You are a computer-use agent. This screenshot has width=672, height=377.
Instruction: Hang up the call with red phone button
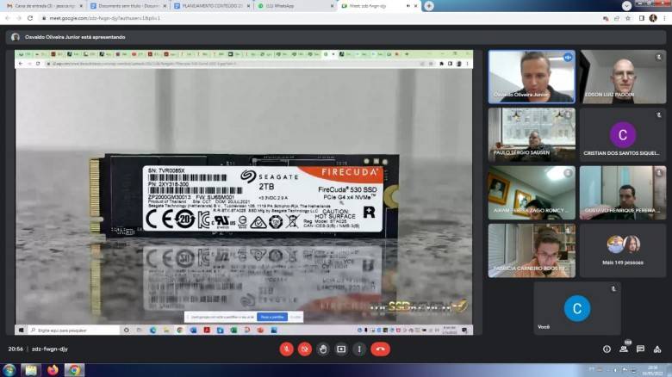point(380,349)
